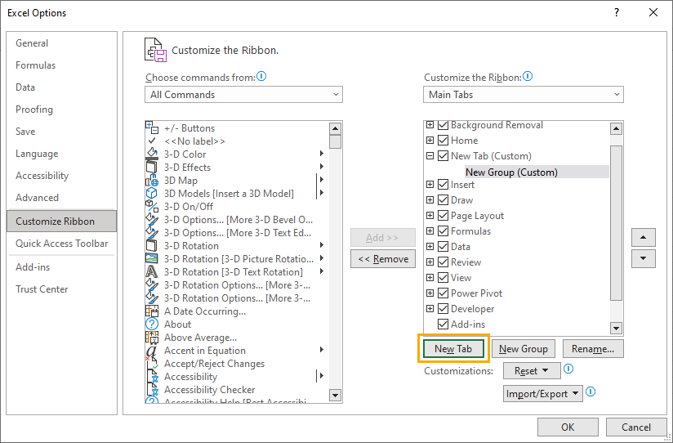Expand the View tab node
The image size is (673, 443).
[x=430, y=278]
